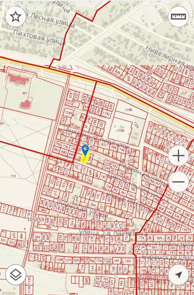Open the map layers selector
Screen dimensions: 194x295
tap(16, 275)
